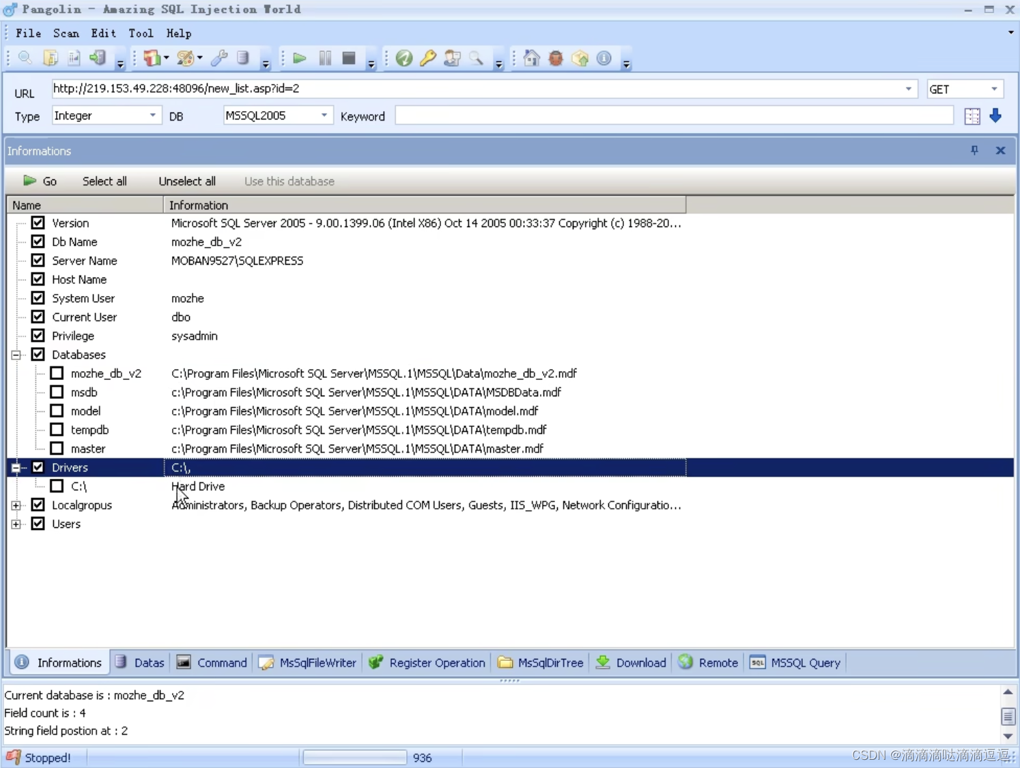Click the Wrench settings icon
1020x768 pixels.
(x=219, y=59)
